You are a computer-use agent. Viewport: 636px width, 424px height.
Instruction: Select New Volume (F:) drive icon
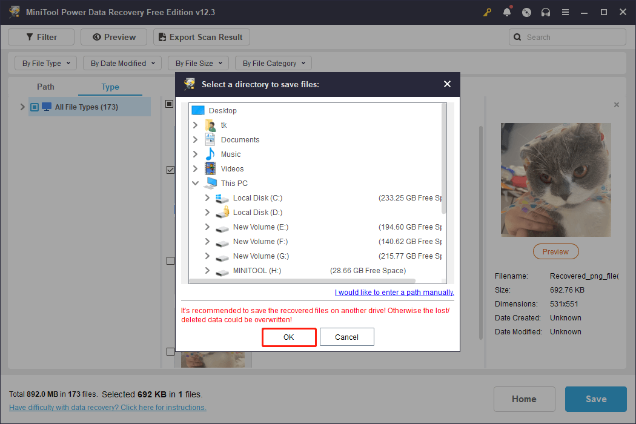222,243
